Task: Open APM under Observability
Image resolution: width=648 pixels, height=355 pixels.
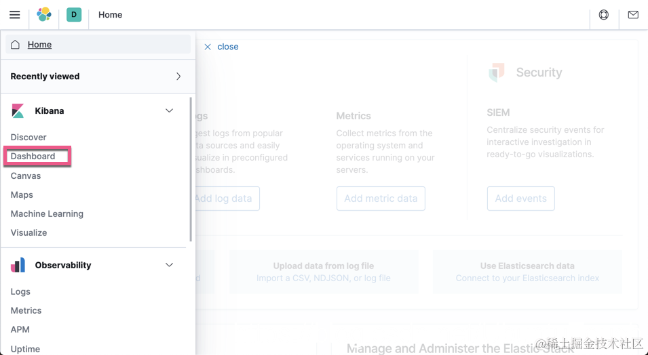Action: pos(20,329)
